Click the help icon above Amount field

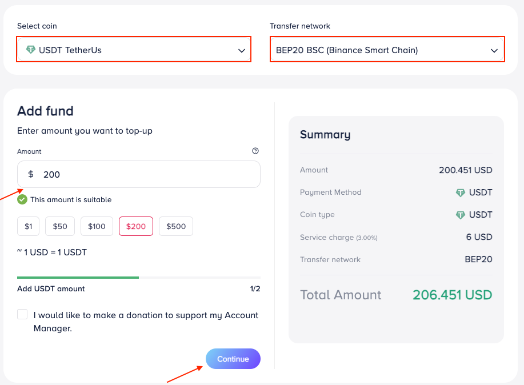point(255,151)
